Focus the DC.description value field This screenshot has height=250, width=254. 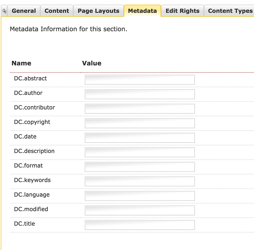[x=140, y=152]
